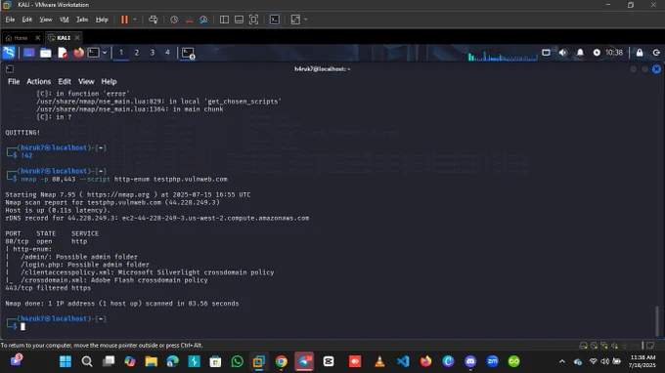Open VMware Tabs menu
Viewport: 665px width, 373px height.
point(82,20)
